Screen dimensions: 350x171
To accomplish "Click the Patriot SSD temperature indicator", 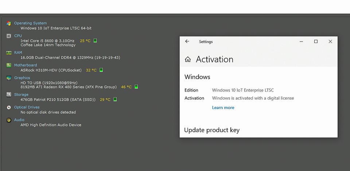I will click(115, 99).
